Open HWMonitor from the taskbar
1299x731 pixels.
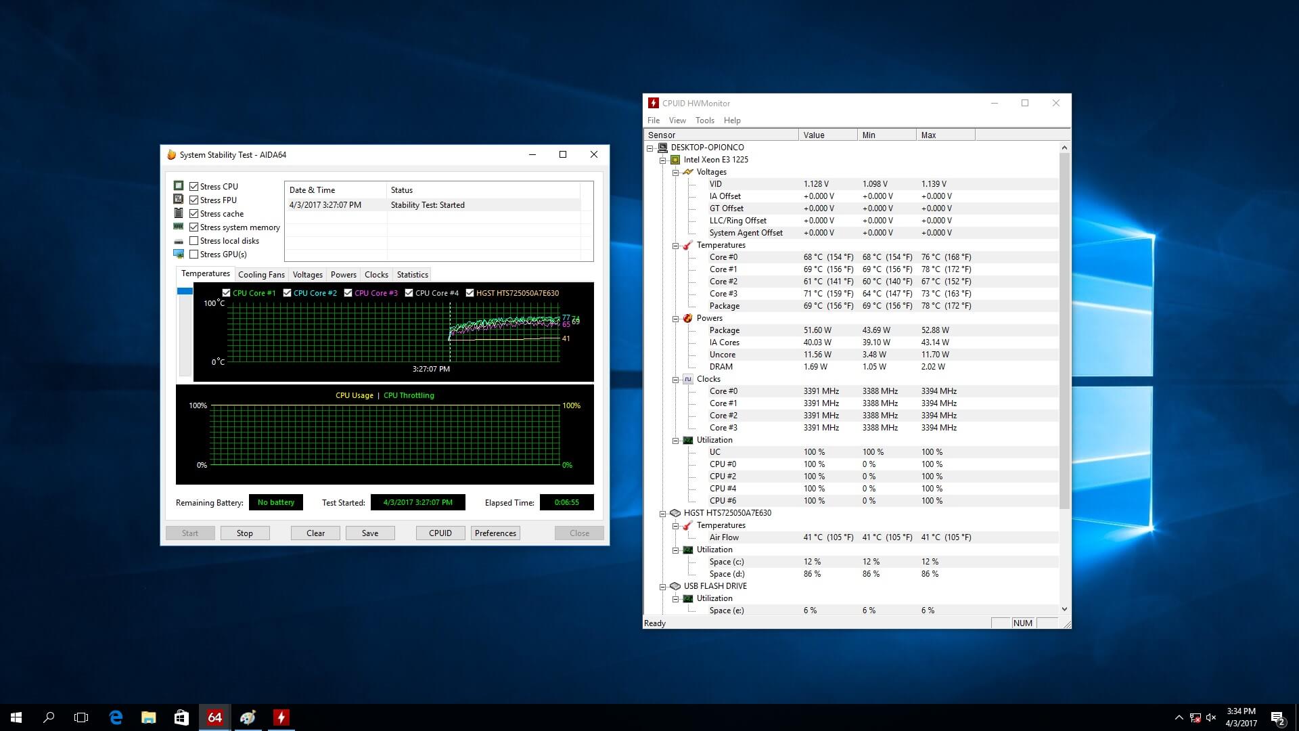pos(281,717)
